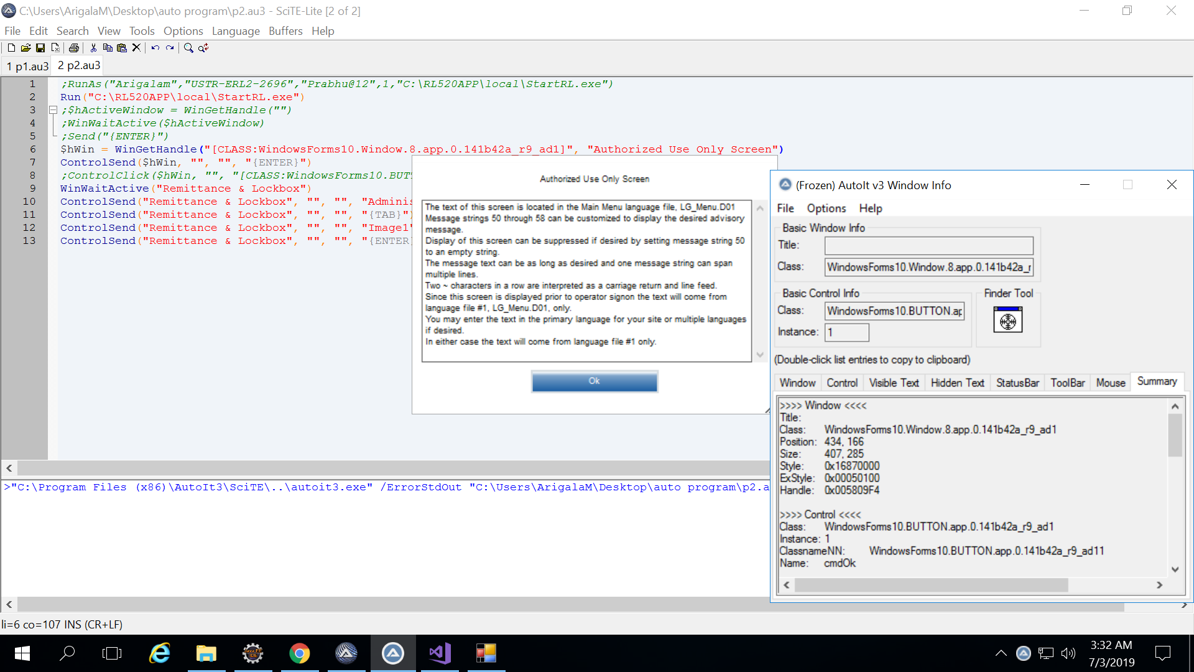Click Ok on Authorized Use Only Screen
The height and width of the screenshot is (672, 1194).
click(595, 381)
